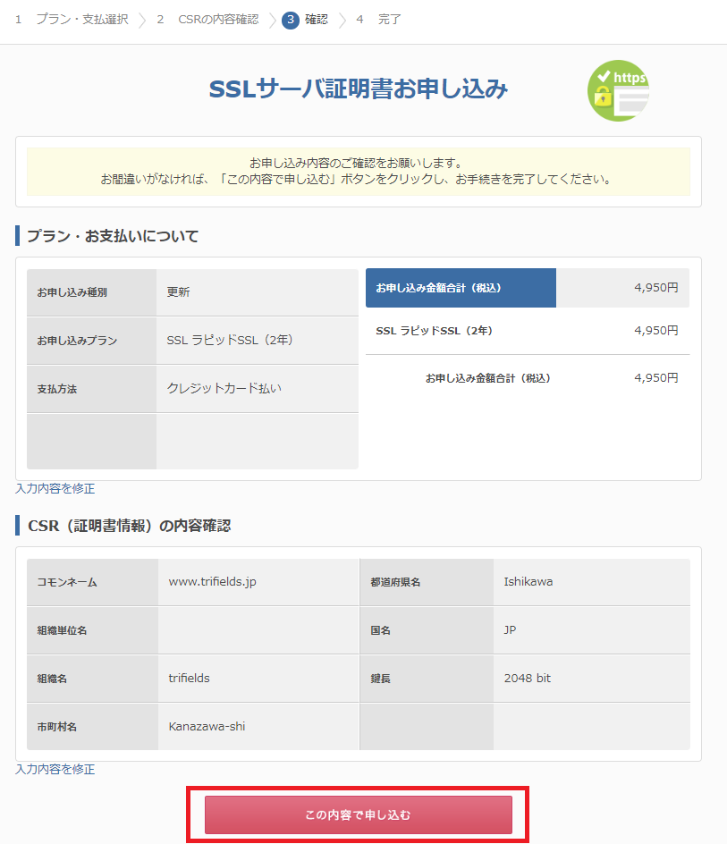Screen dimensions: 727x844
Task: Click the trifields organization value
Action: (189, 679)
